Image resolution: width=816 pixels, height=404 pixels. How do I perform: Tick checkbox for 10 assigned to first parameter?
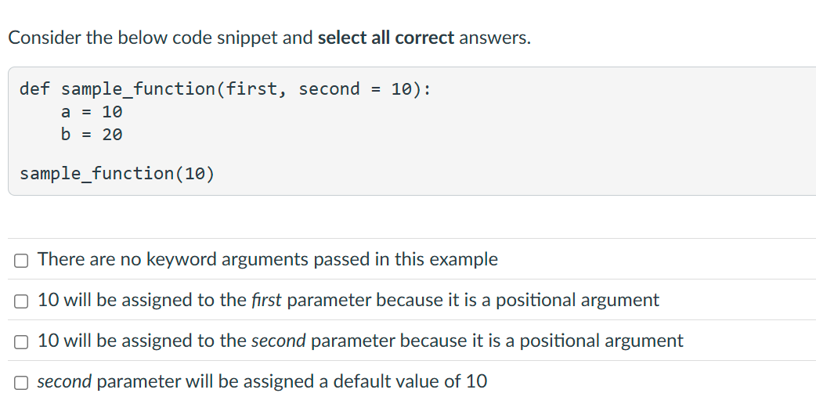pyautogui.click(x=21, y=301)
